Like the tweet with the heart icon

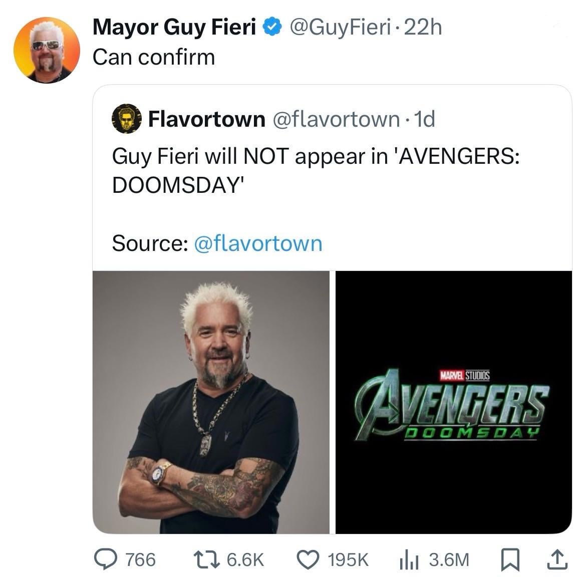coord(309,559)
